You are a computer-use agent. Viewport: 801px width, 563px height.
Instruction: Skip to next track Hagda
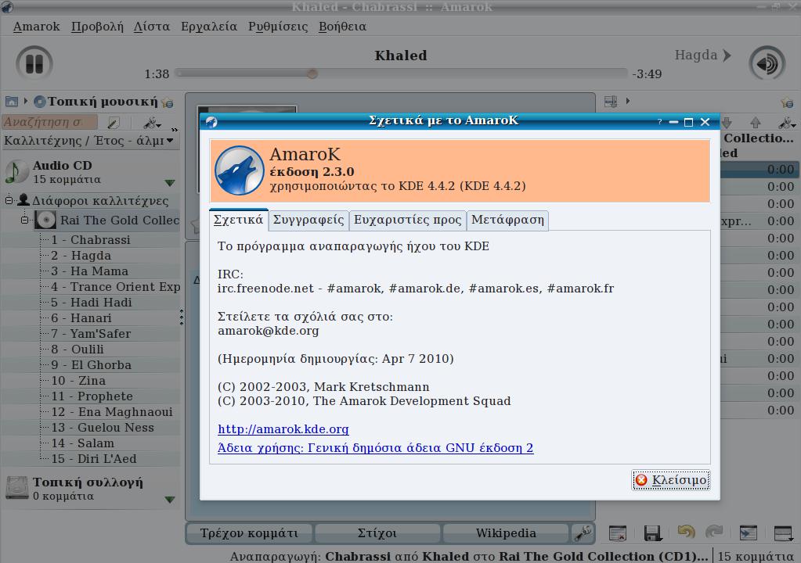pos(703,55)
